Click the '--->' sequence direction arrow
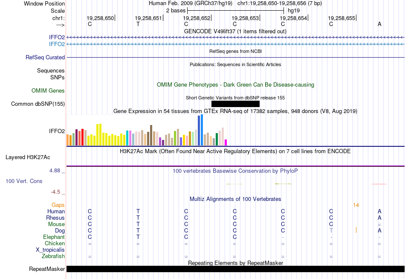This screenshot has height=279, width=405. (60, 25)
